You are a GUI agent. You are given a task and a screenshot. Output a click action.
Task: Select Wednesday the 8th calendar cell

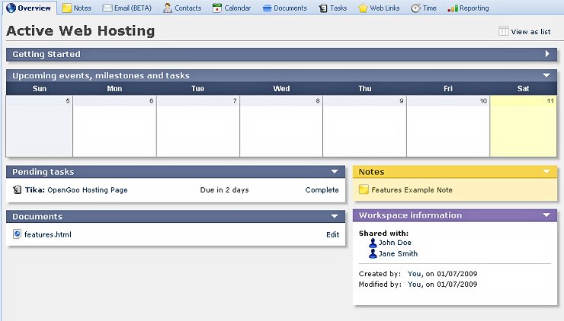click(x=281, y=126)
